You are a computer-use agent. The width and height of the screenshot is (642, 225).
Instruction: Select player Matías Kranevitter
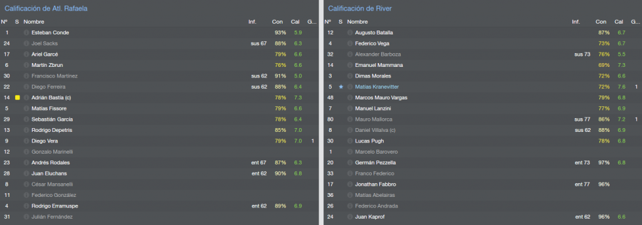(377, 87)
